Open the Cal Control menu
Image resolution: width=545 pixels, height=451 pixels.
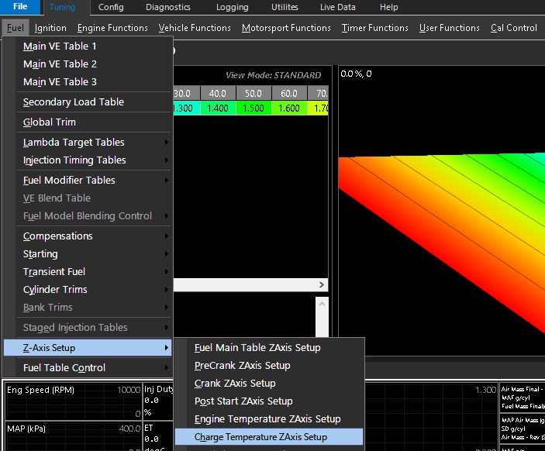pos(513,28)
